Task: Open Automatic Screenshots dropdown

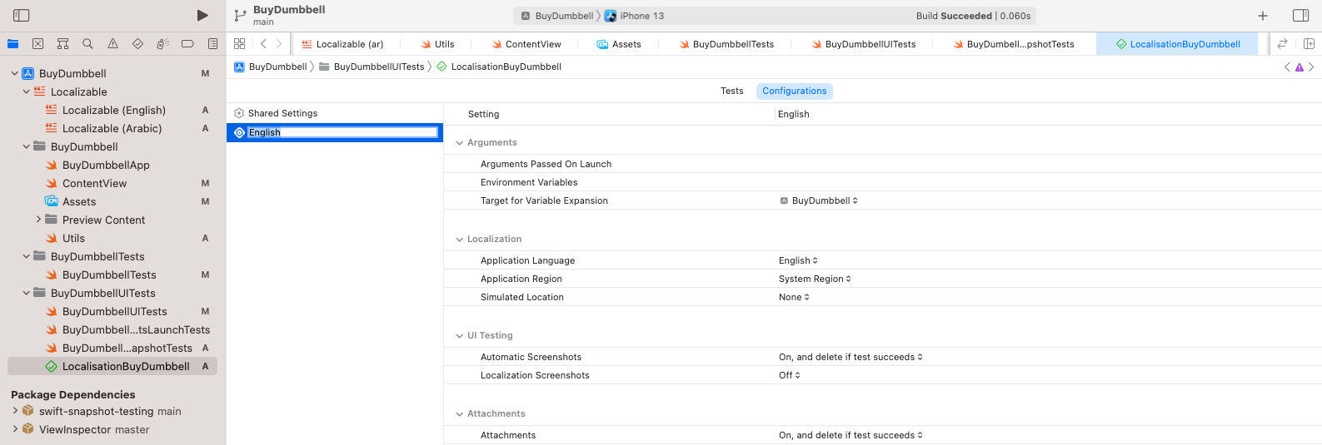Action: pos(851,357)
